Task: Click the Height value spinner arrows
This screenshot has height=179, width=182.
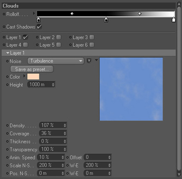Action: (53, 85)
